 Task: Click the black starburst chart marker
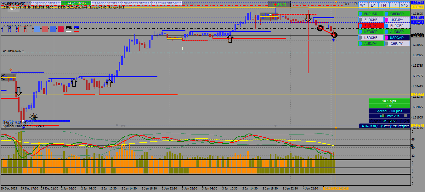(x=34, y=118)
